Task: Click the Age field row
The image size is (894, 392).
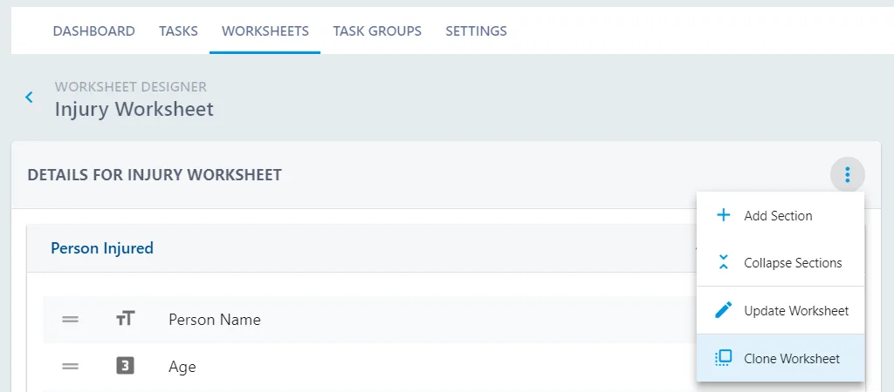Action: coord(369,367)
